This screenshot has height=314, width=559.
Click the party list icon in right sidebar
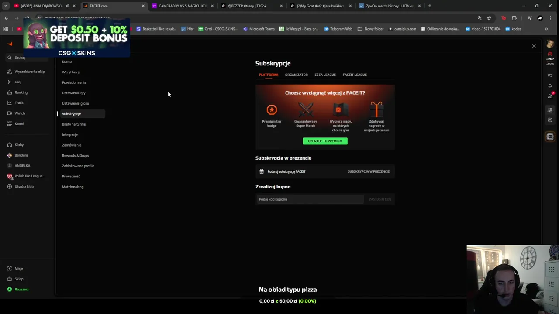pyautogui.click(x=550, y=110)
